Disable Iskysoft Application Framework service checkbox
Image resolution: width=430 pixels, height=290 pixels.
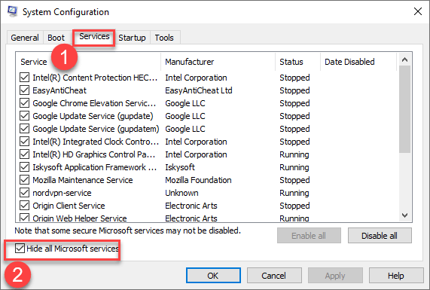pos(24,167)
